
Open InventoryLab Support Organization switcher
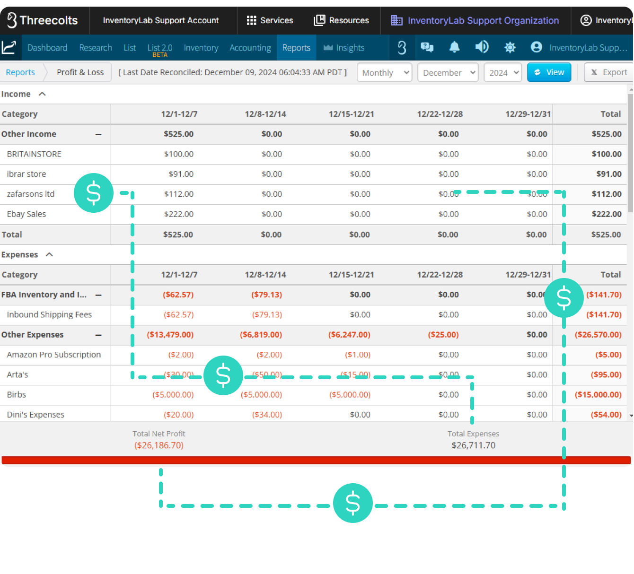(x=475, y=20)
